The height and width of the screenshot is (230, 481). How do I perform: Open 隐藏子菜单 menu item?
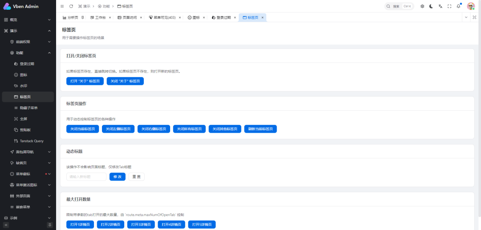(x=28, y=108)
